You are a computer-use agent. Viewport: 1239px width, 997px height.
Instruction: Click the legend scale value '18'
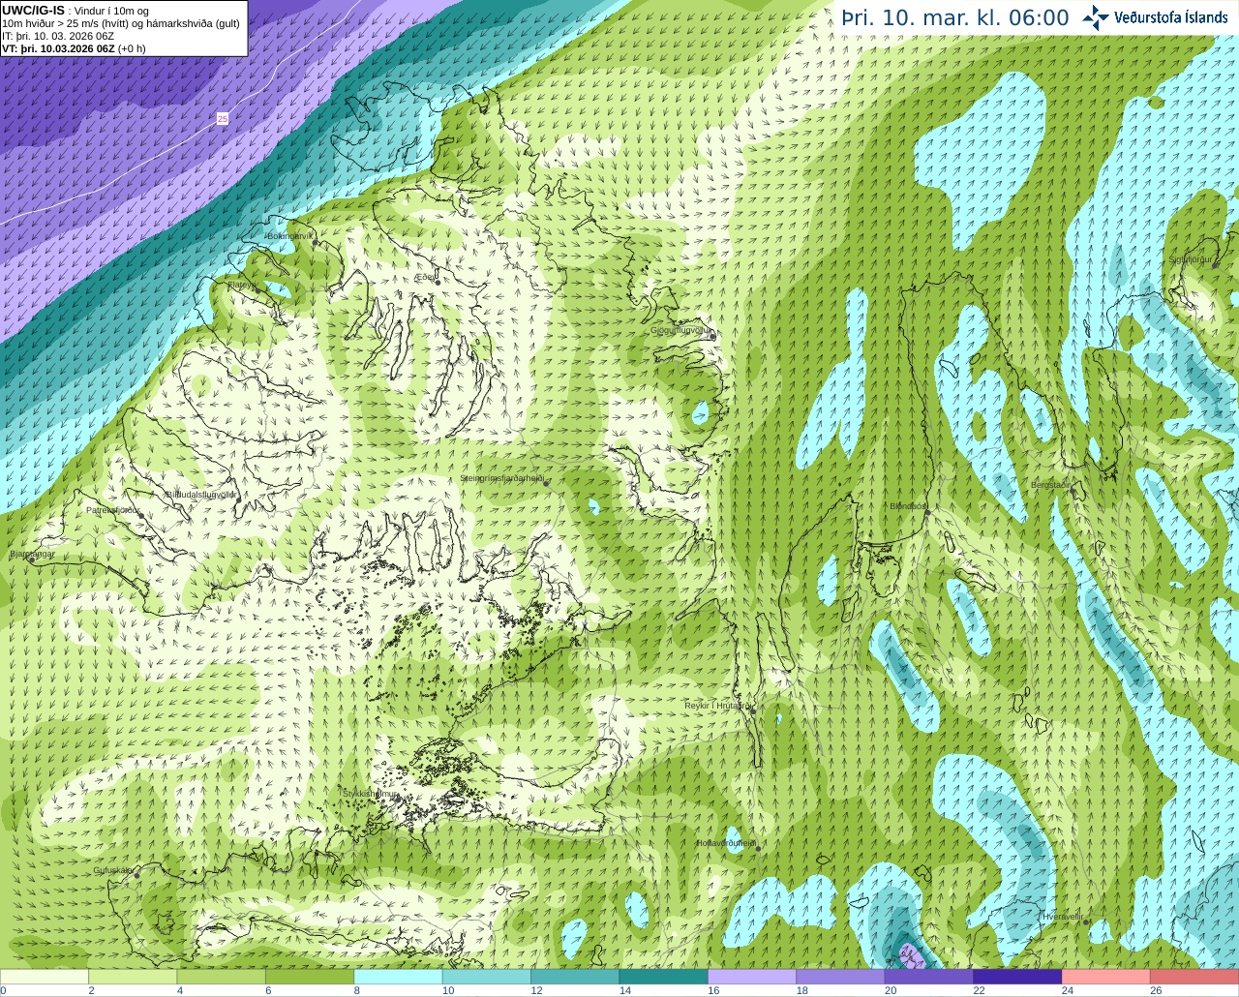pos(801,990)
